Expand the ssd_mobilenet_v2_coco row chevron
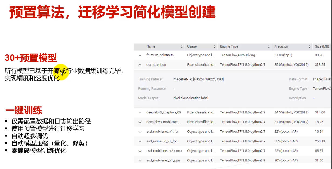Screen dimensions: 332x169 (x=140, y=151)
